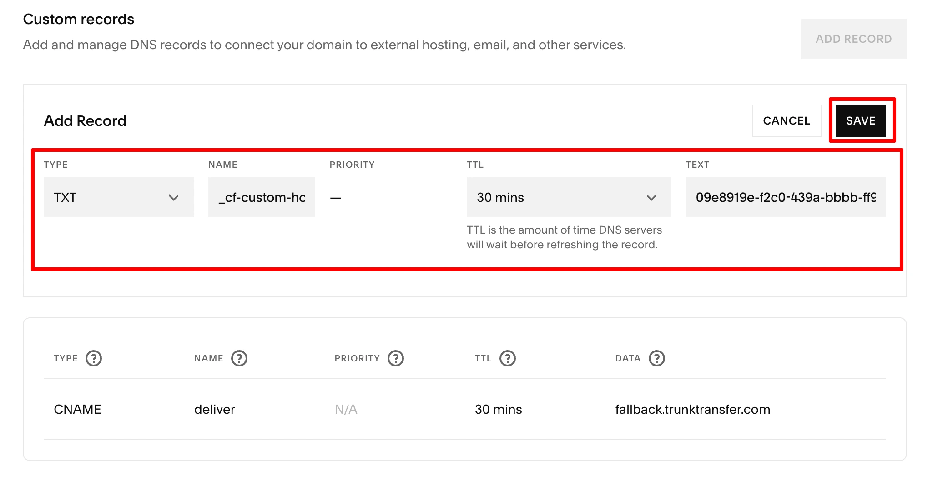Click the chevron arrow in TYPE selector
938x481 pixels.
pos(174,198)
